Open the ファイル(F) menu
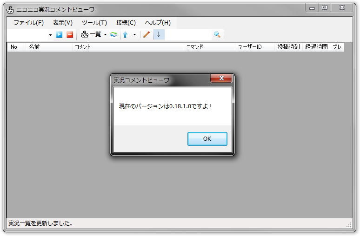360x236 pixels. 28,23
